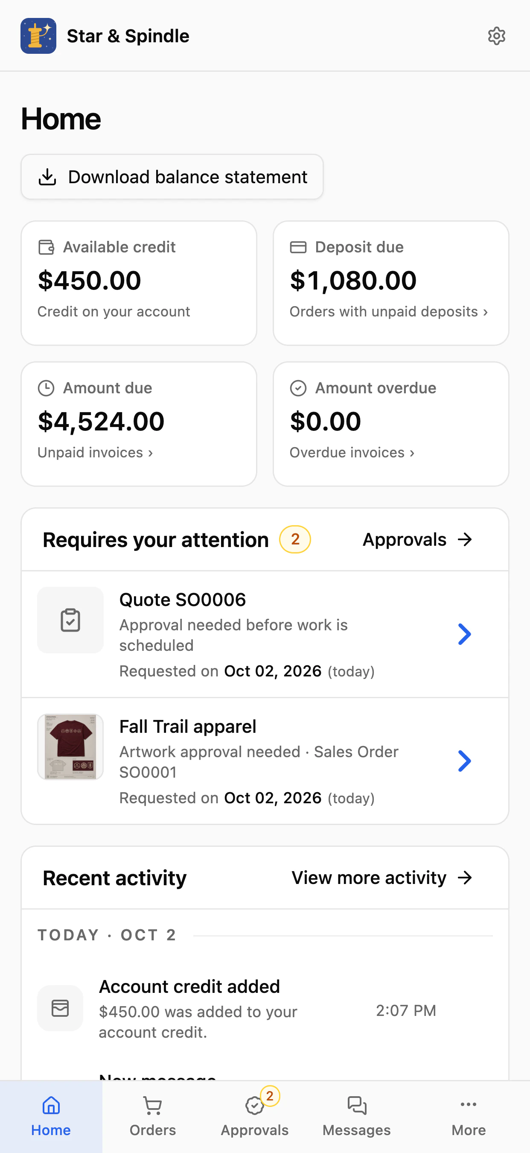Click the Amount due clock icon
530x1153 pixels.
click(46, 388)
